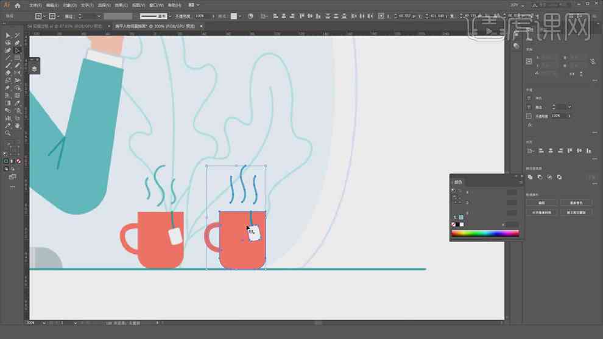Screen dimensions: 603x339
Task: Click Unite in Pathfinder section
Action: tap(531, 177)
